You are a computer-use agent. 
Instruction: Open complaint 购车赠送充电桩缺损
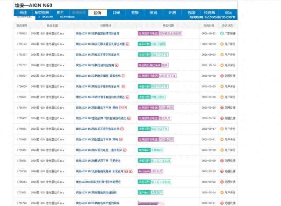point(96,192)
